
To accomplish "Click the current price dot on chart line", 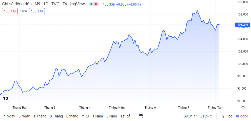I will pyautogui.click(x=219, y=25).
